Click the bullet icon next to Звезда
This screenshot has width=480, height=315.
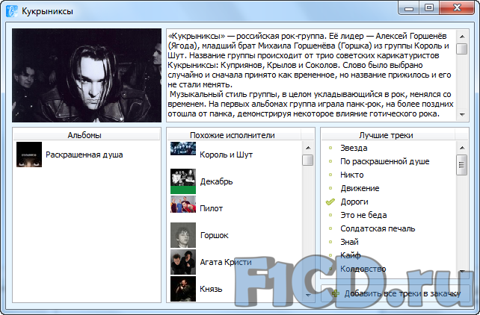[330, 148]
